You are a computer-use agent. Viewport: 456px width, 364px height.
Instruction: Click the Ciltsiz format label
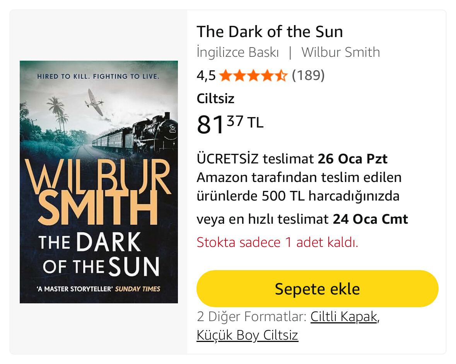[215, 99]
